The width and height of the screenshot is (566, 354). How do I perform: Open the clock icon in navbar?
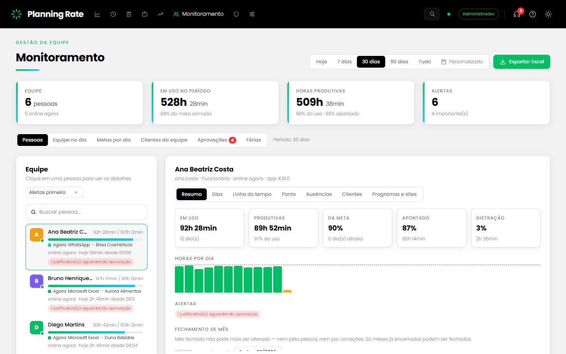click(x=113, y=14)
